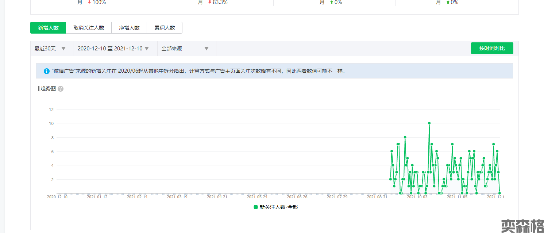Click the last data point at zero

point(499,193)
